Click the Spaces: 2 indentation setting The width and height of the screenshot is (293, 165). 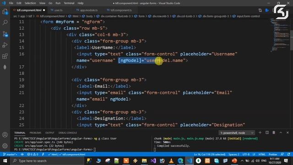point(234,154)
